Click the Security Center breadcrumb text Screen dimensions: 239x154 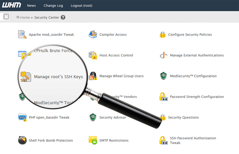pos(46,18)
